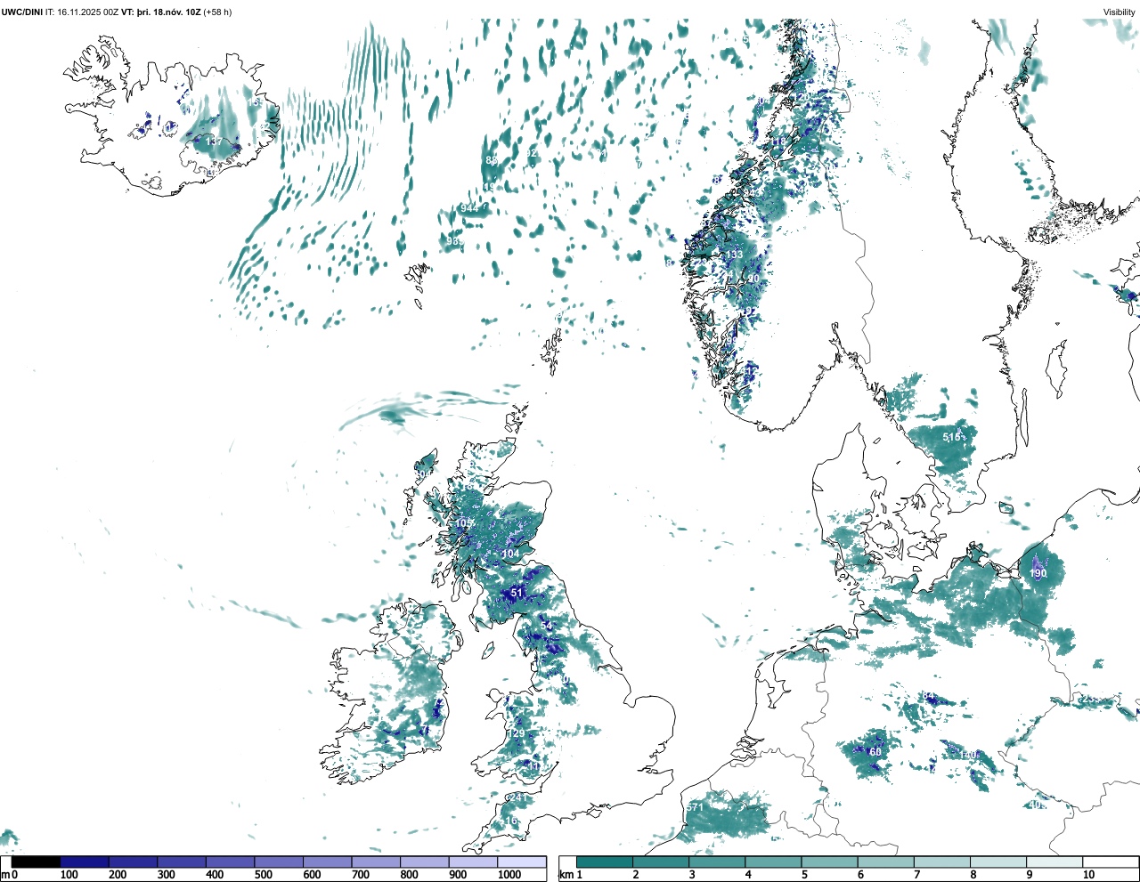Click the 'm' unit label on the legend

coord(5,875)
